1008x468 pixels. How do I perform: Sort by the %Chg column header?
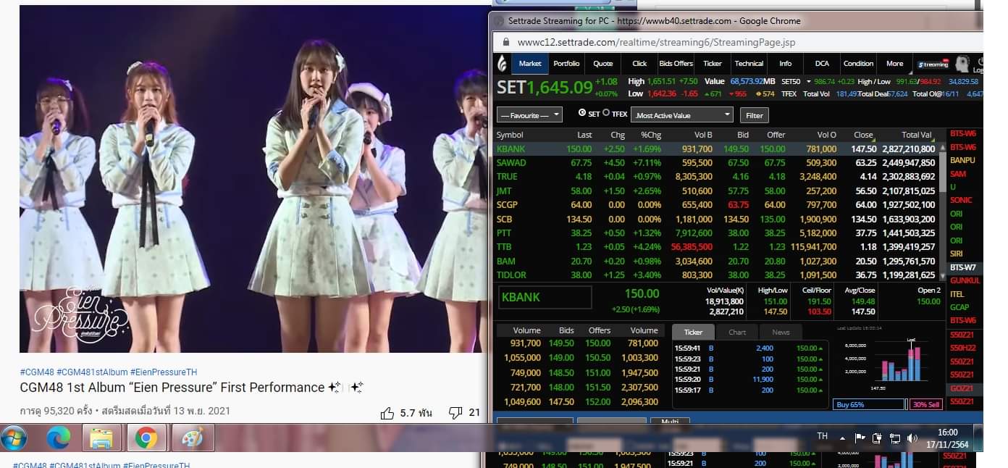coord(651,135)
